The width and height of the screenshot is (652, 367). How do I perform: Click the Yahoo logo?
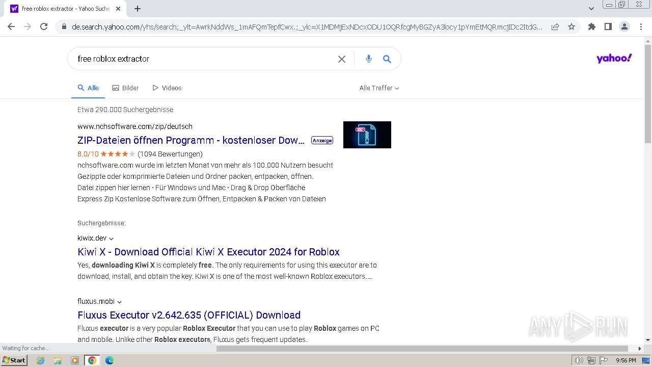[614, 59]
